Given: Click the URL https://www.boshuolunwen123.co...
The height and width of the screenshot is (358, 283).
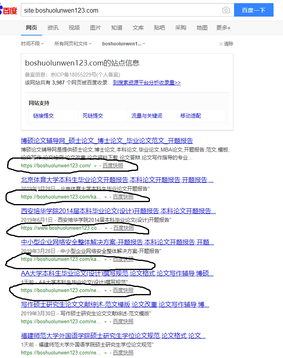Looking at the screenshot, I should (61, 228).
